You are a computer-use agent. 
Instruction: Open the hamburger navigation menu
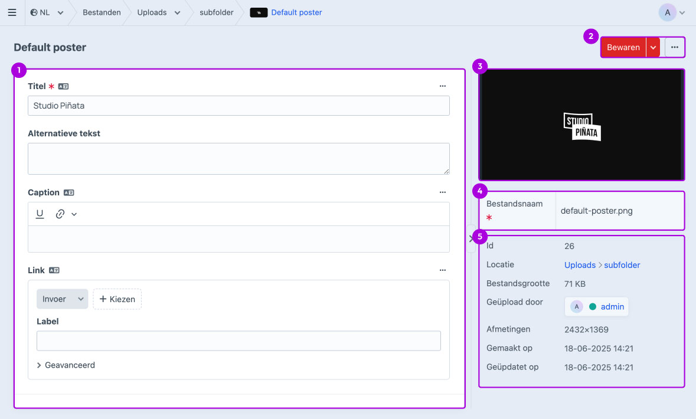tap(12, 12)
